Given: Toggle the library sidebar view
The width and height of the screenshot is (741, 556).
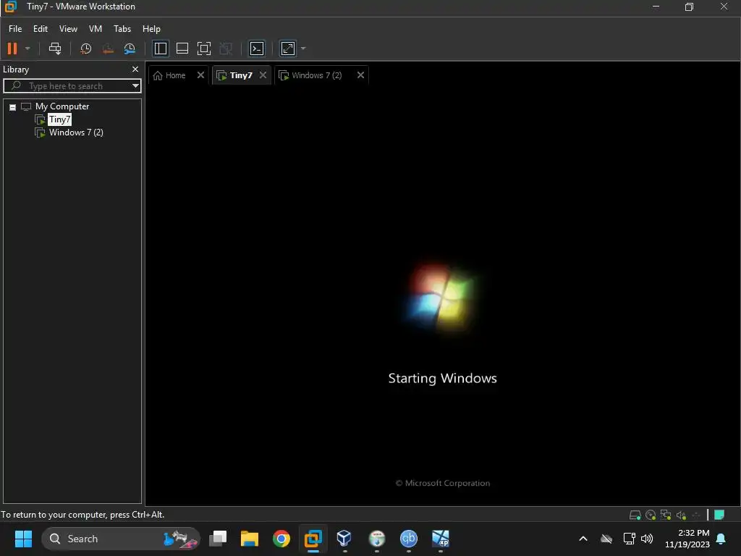Looking at the screenshot, I should (160, 49).
